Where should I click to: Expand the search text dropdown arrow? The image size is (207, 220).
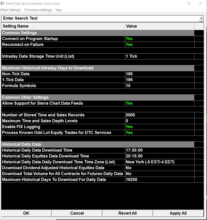pos(201,19)
